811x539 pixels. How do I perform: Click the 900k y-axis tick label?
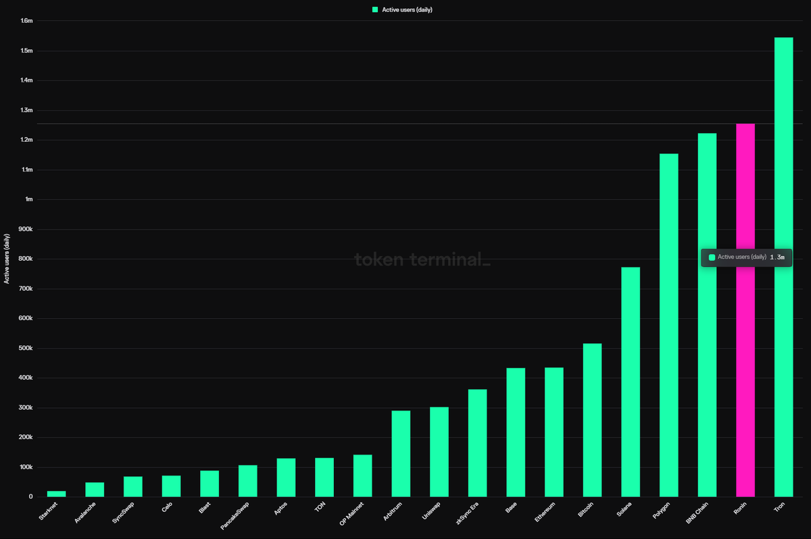click(26, 229)
